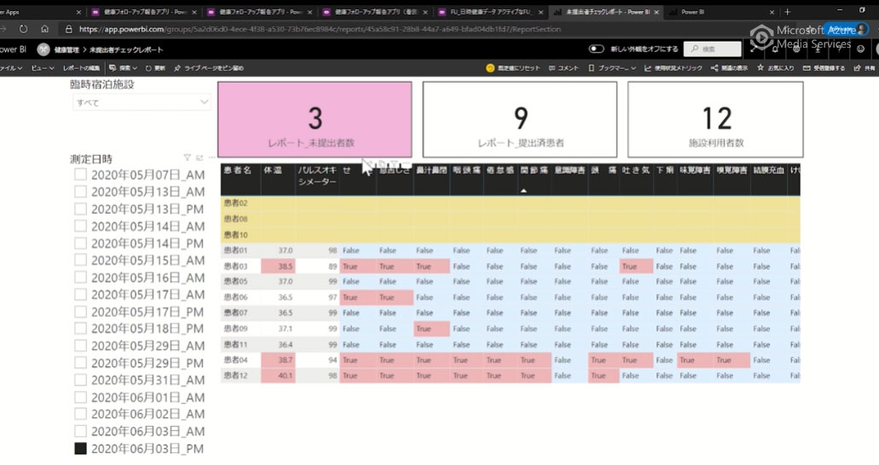Subscribe to report (受信登録する)
879x465 pixels.
(x=824, y=68)
